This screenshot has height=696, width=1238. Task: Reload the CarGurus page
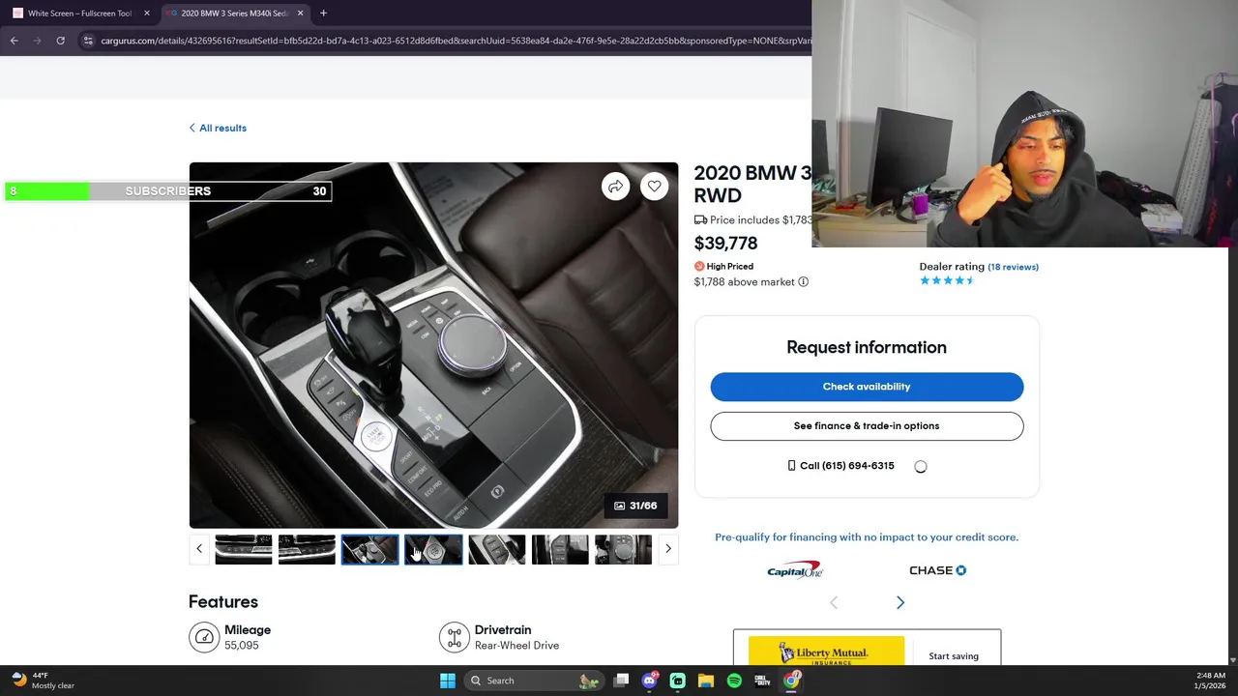(x=60, y=41)
